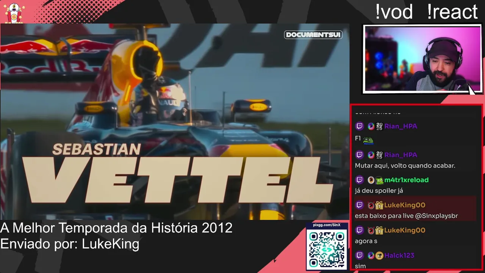The height and width of the screenshot is (273, 485).
Task: Click username Rian_HPA above the F1 message
Action: click(x=401, y=126)
